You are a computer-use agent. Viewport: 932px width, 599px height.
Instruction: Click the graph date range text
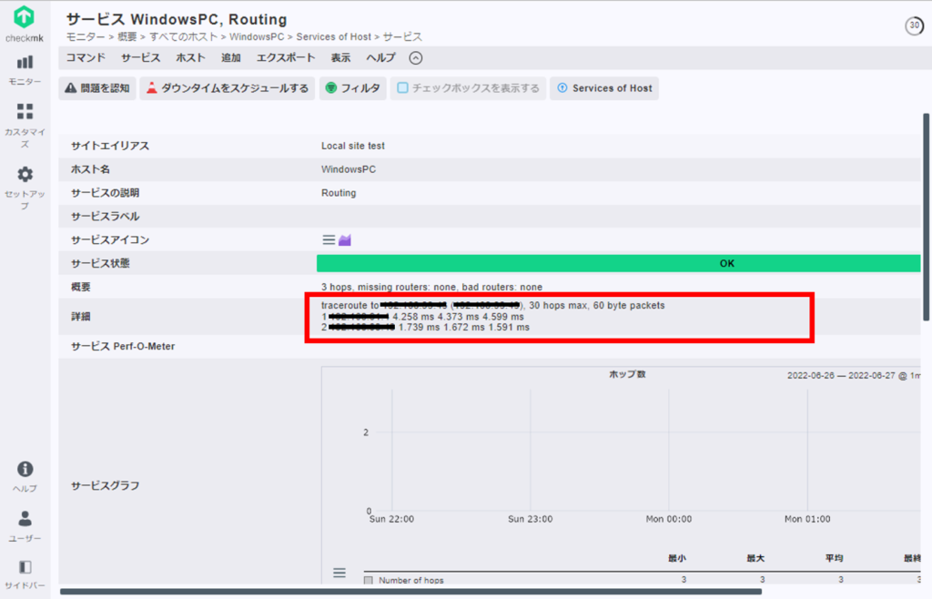[x=854, y=376]
